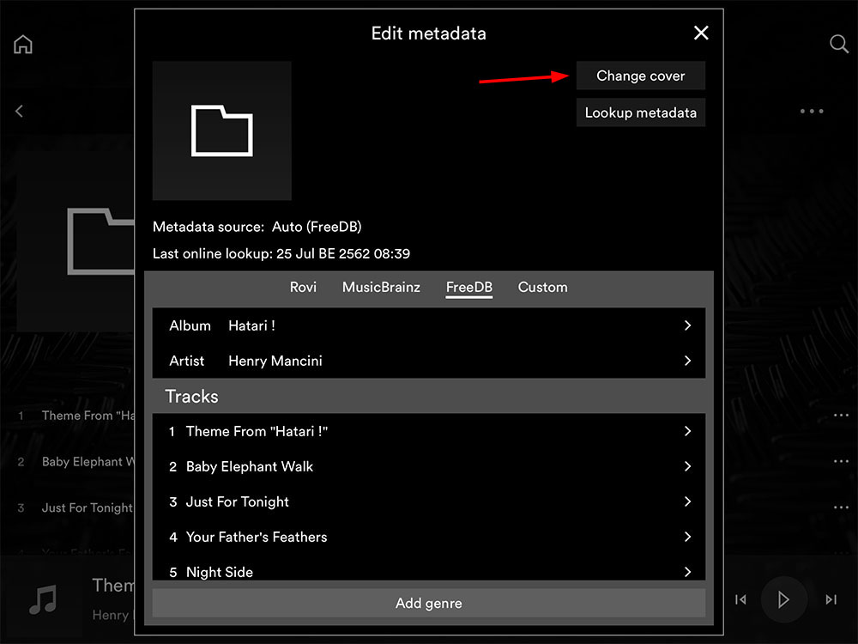Open the album three-dots options menu
The width and height of the screenshot is (858, 644).
click(811, 111)
